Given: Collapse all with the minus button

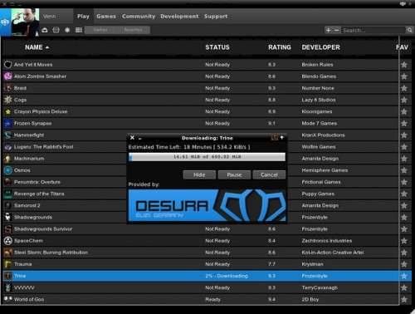Looking at the screenshot, I should coord(336,30).
